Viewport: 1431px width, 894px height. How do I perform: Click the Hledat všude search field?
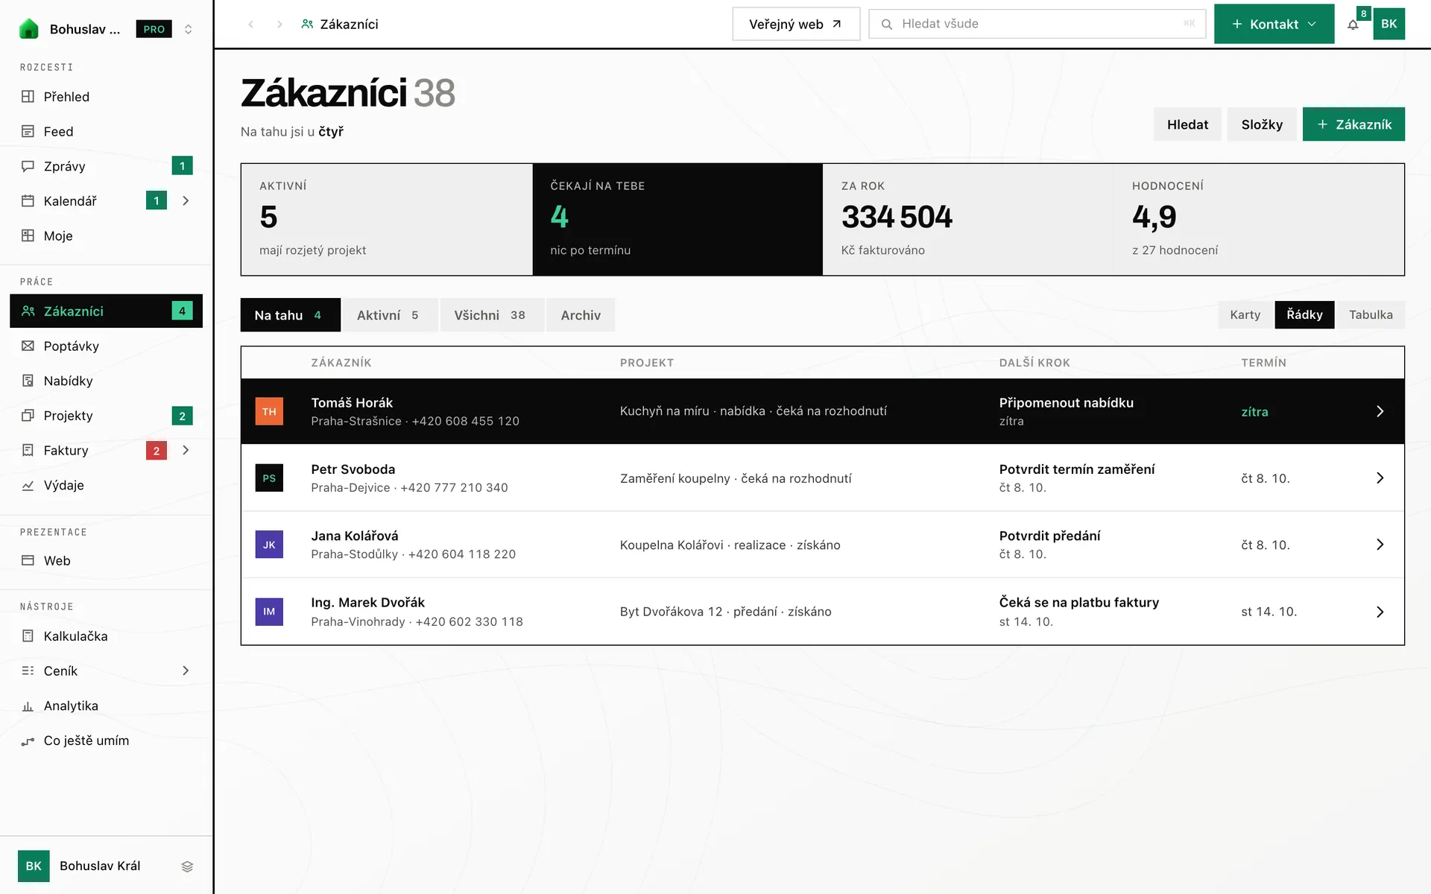click(1037, 24)
